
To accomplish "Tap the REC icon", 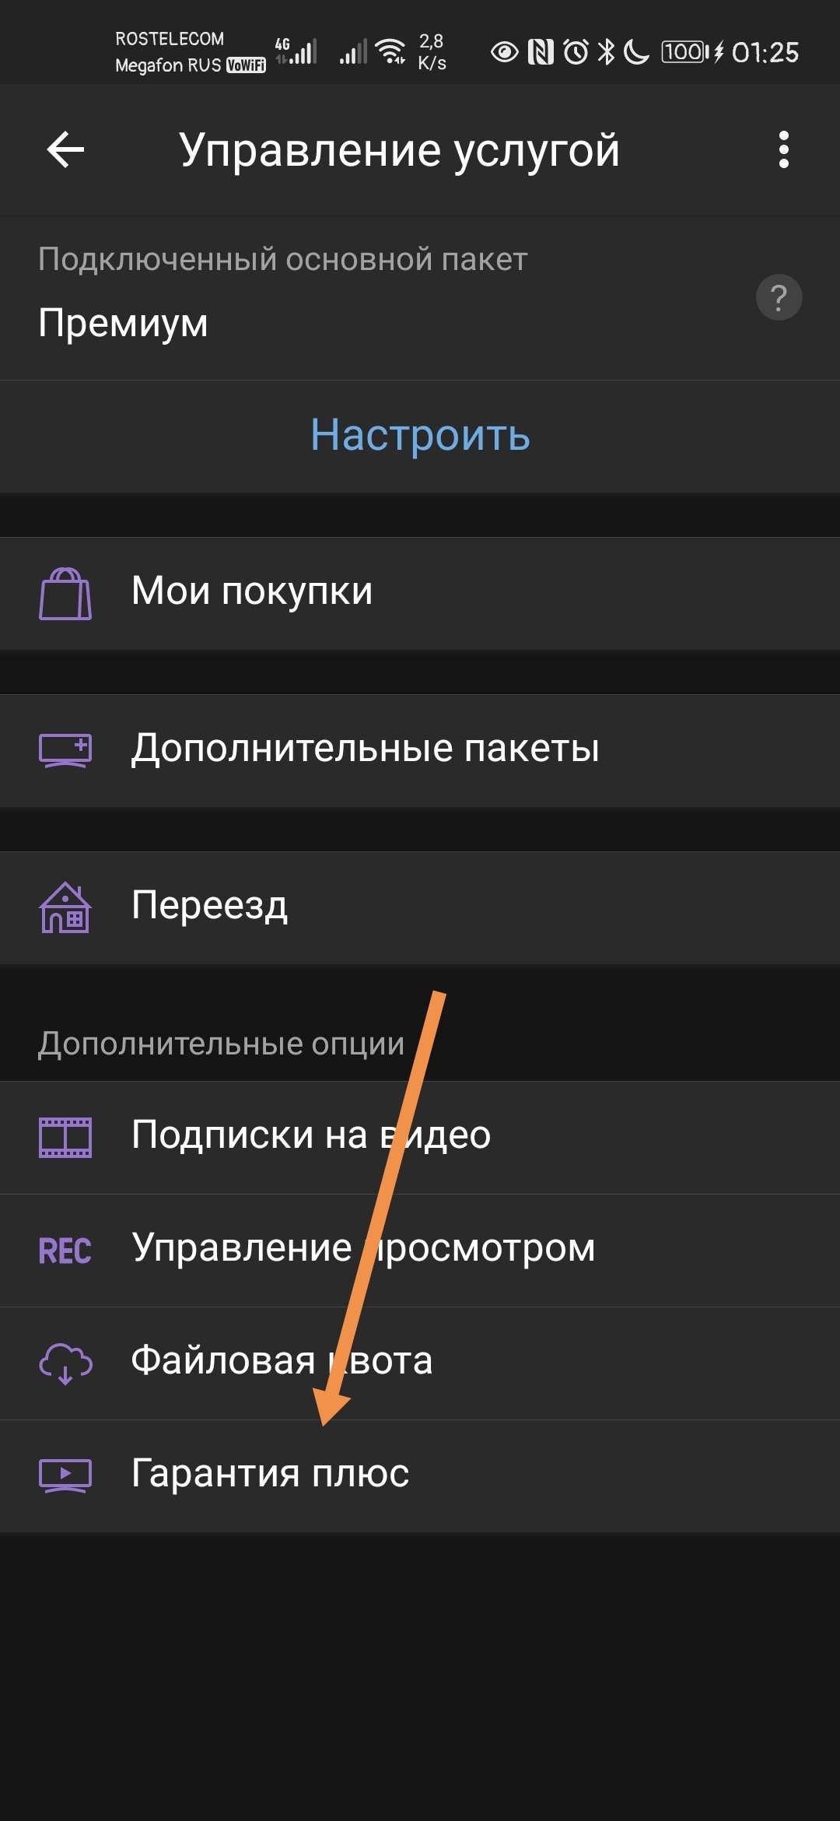I will pyautogui.click(x=65, y=1251).
